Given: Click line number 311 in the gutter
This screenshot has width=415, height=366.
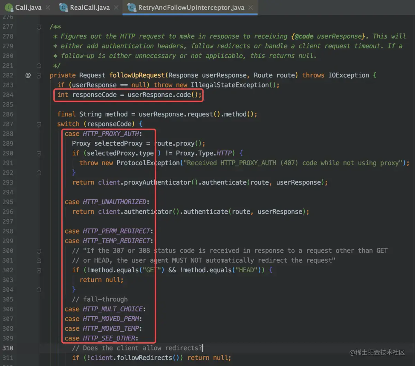Looking at the screenshot, I should 8,358.
